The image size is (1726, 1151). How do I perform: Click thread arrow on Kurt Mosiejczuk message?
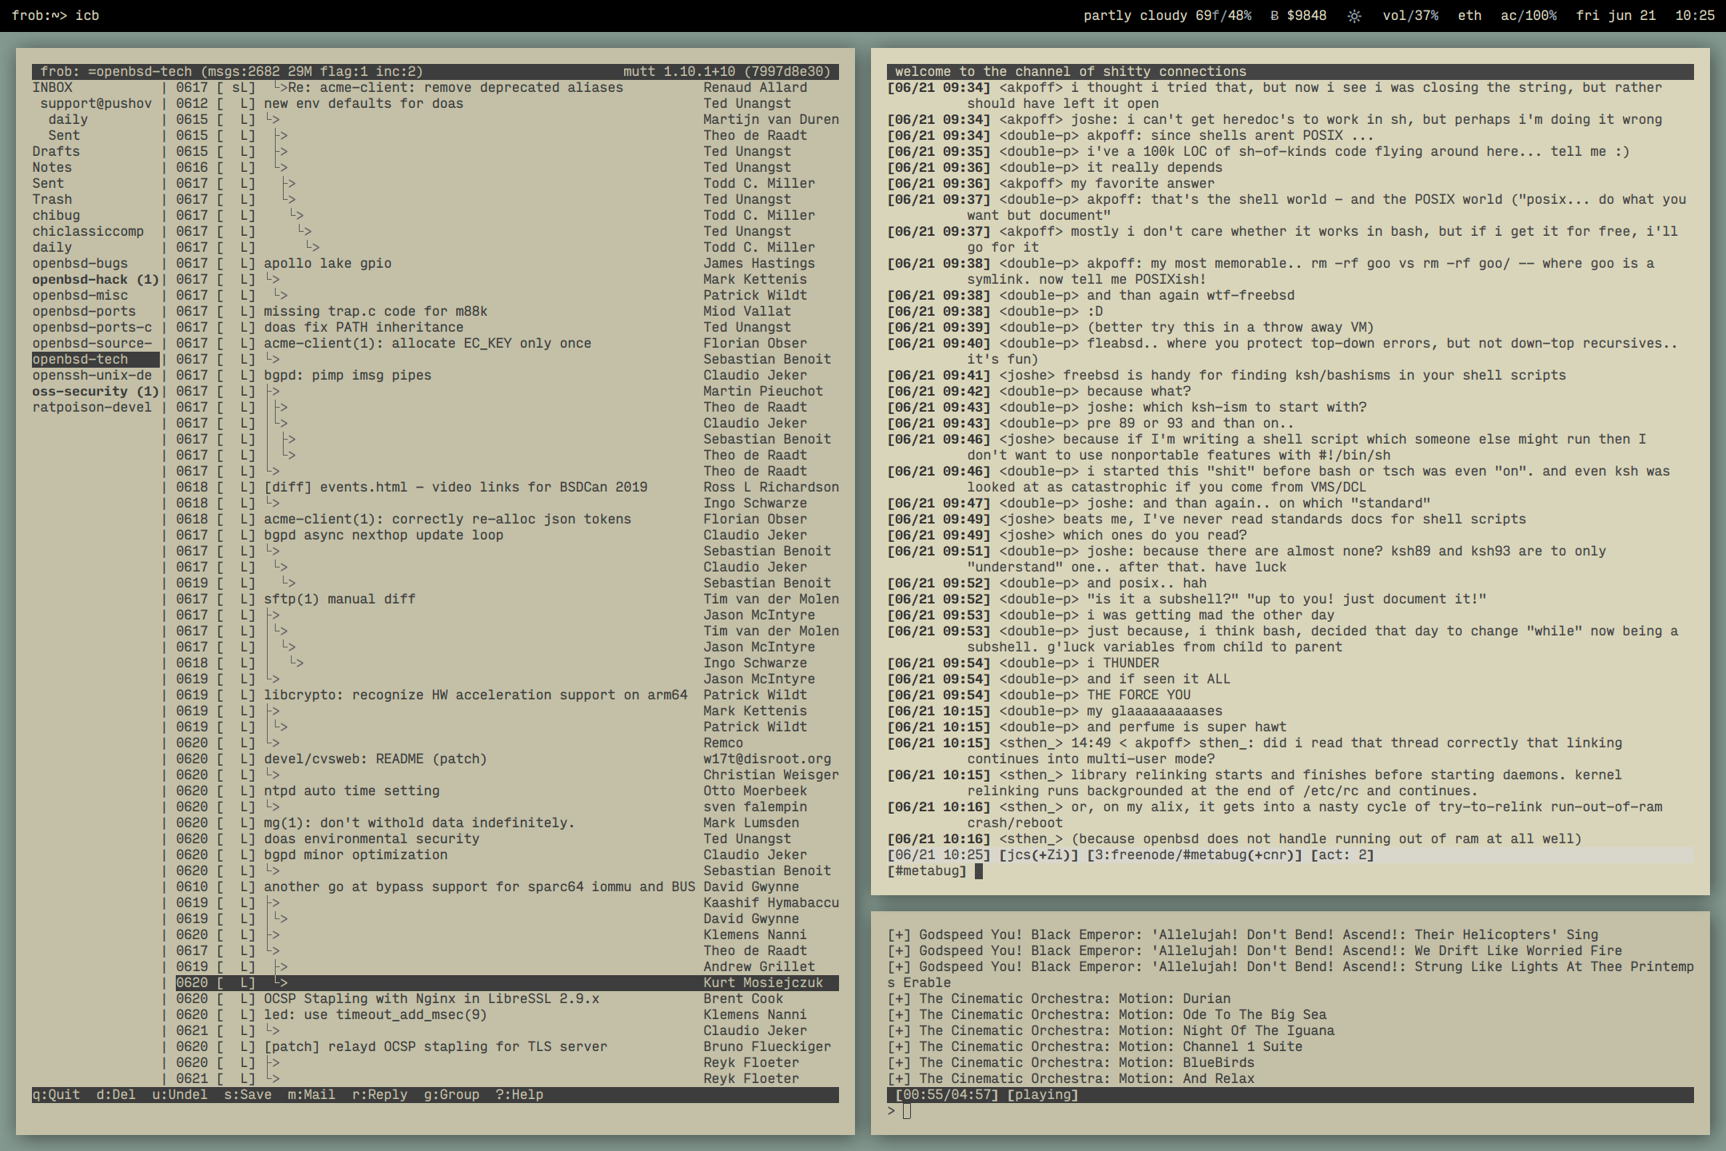pos(280,983)
